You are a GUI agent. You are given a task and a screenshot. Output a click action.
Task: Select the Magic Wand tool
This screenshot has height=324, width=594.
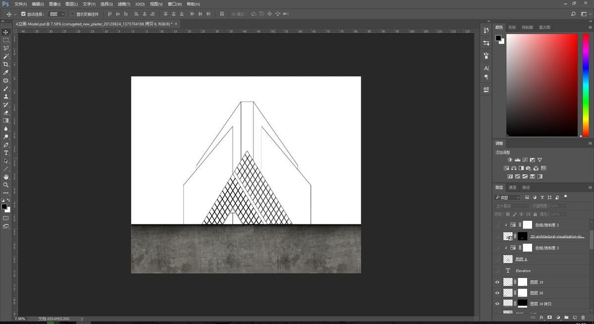click(6, 56)
